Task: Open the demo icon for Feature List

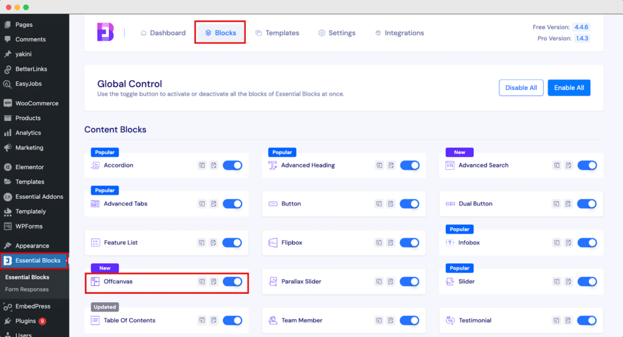Action: (202, 243)
